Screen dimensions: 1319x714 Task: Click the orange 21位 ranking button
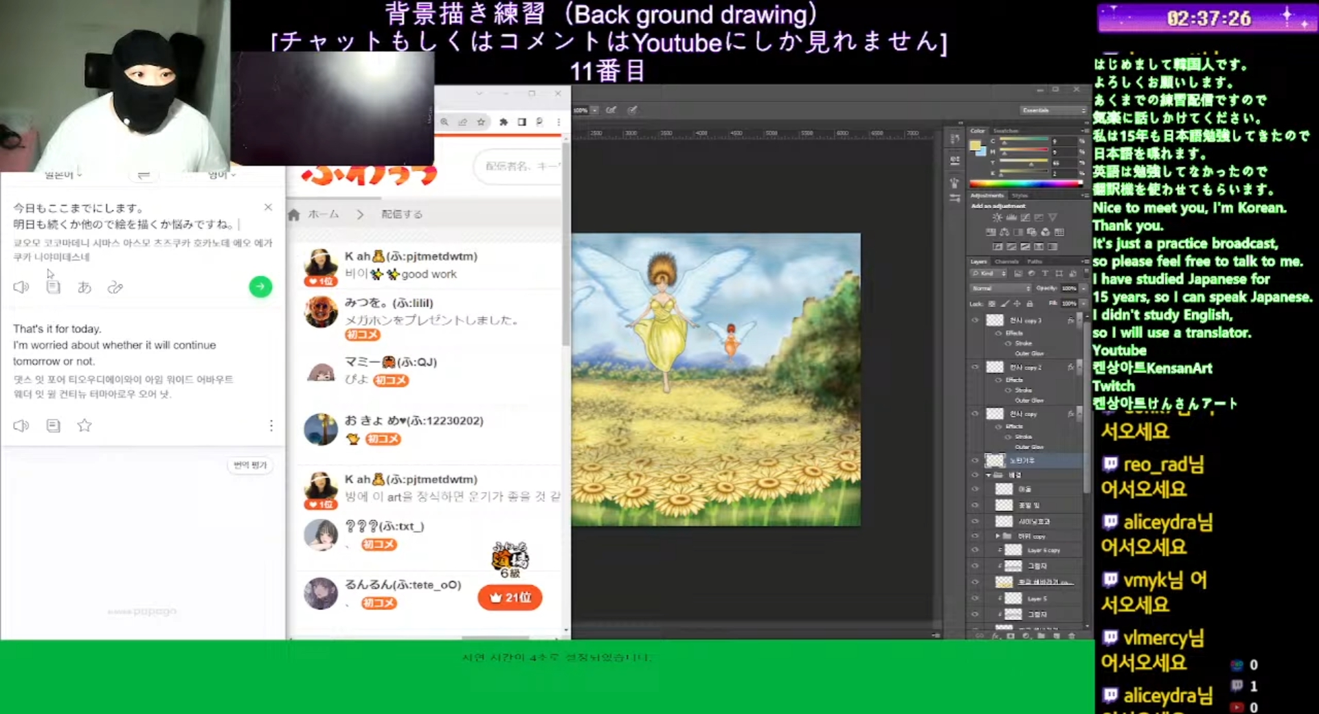tap(510, 597)
